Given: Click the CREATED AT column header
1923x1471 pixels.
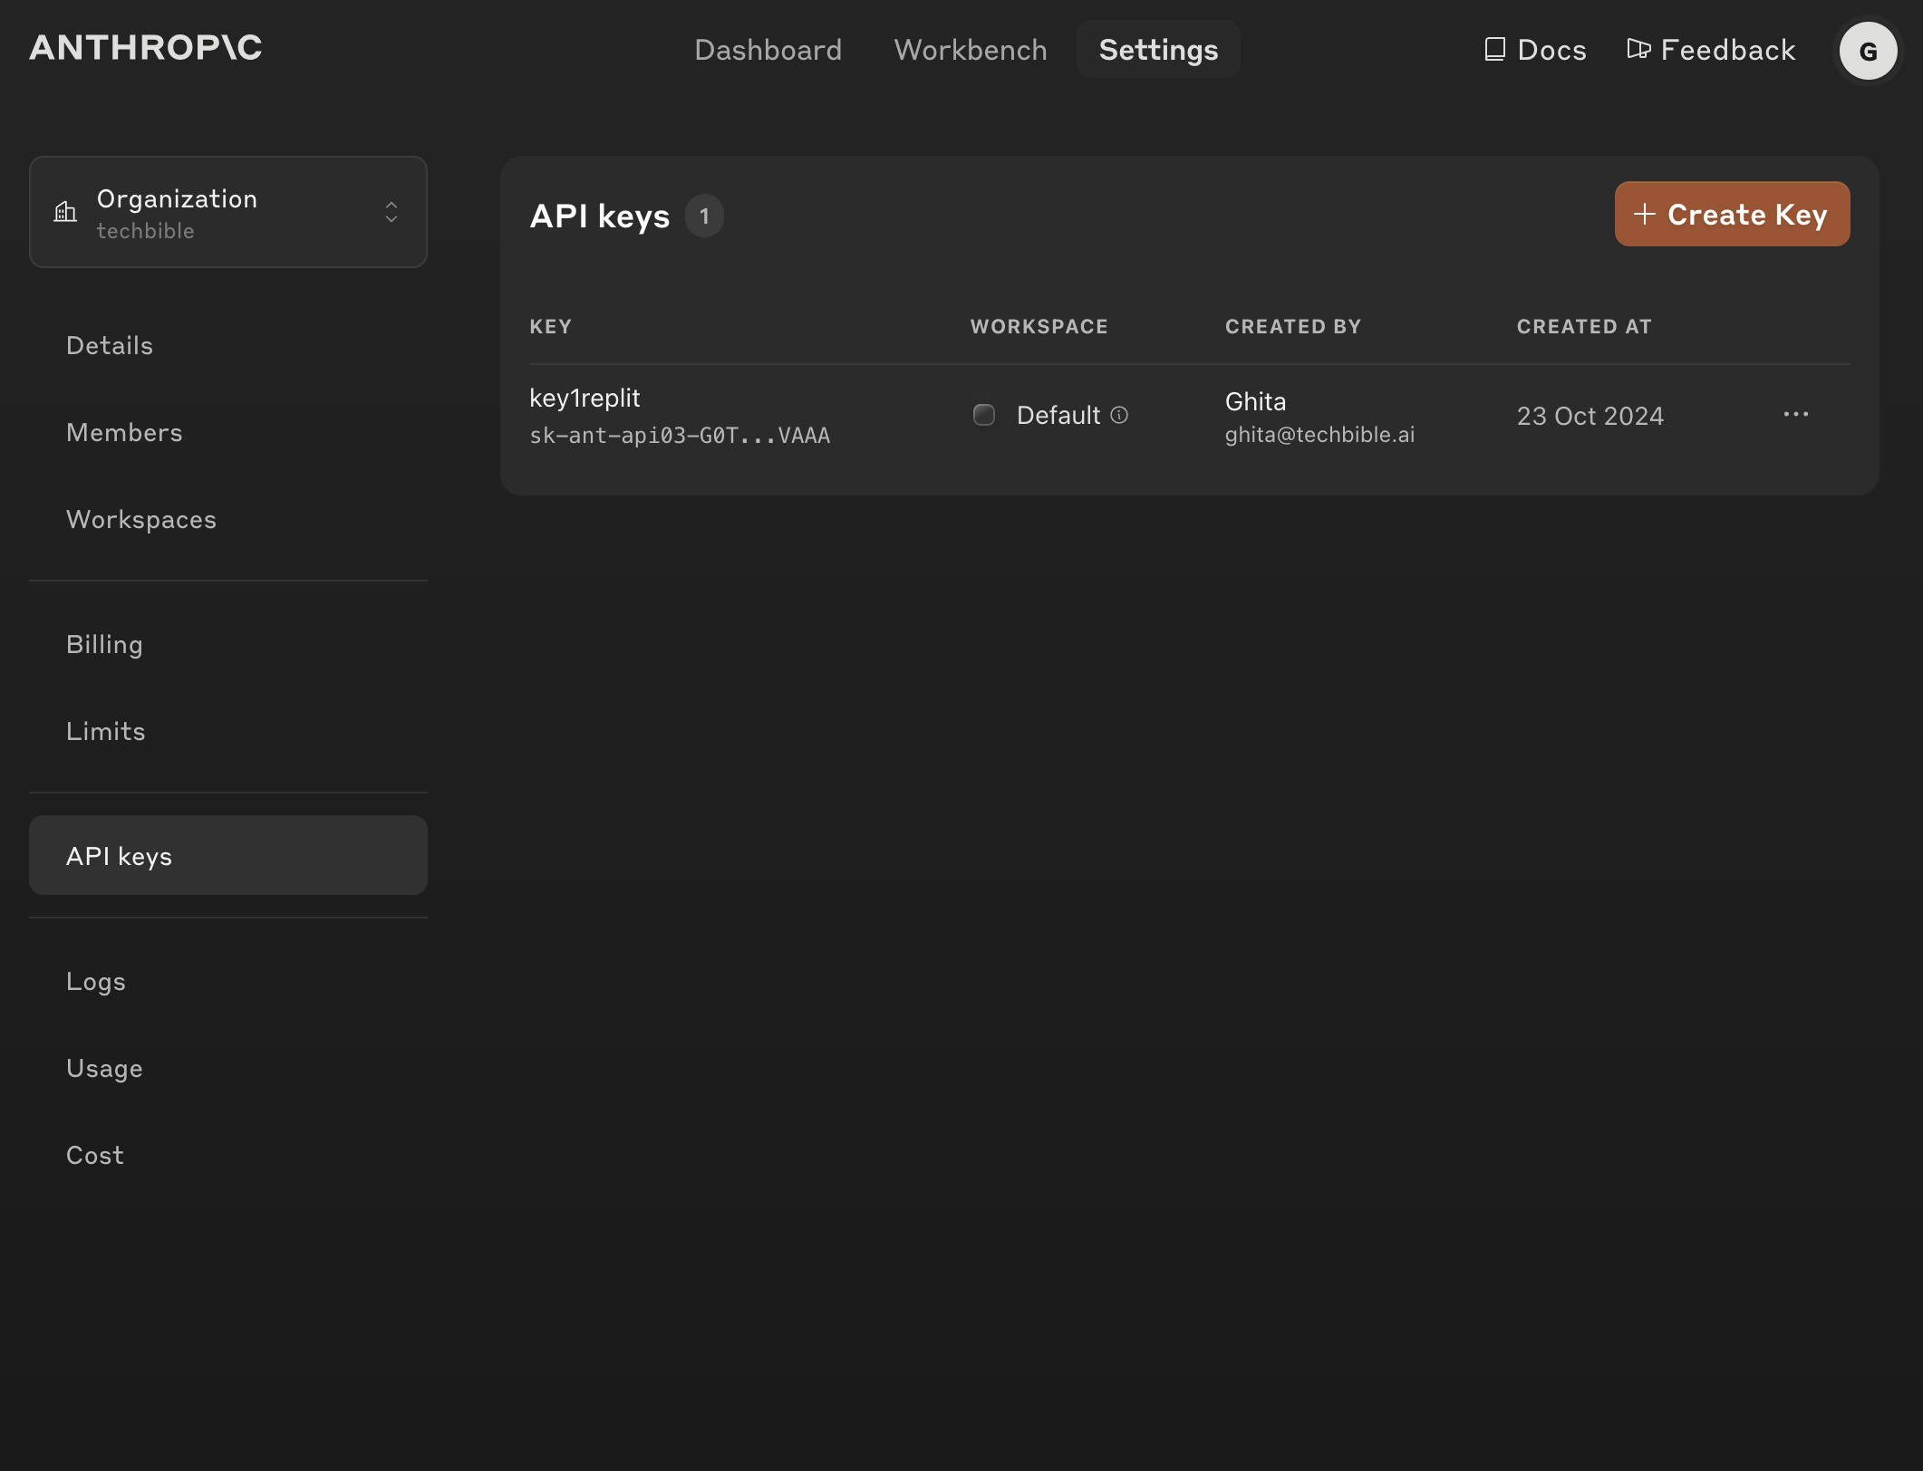Looking at the screenshot, I should (x=1584, y=326).
